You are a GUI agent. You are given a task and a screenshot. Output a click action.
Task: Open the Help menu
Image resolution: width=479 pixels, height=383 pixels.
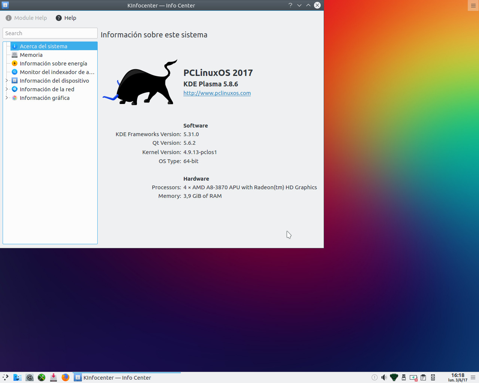[x=66, y=18]
